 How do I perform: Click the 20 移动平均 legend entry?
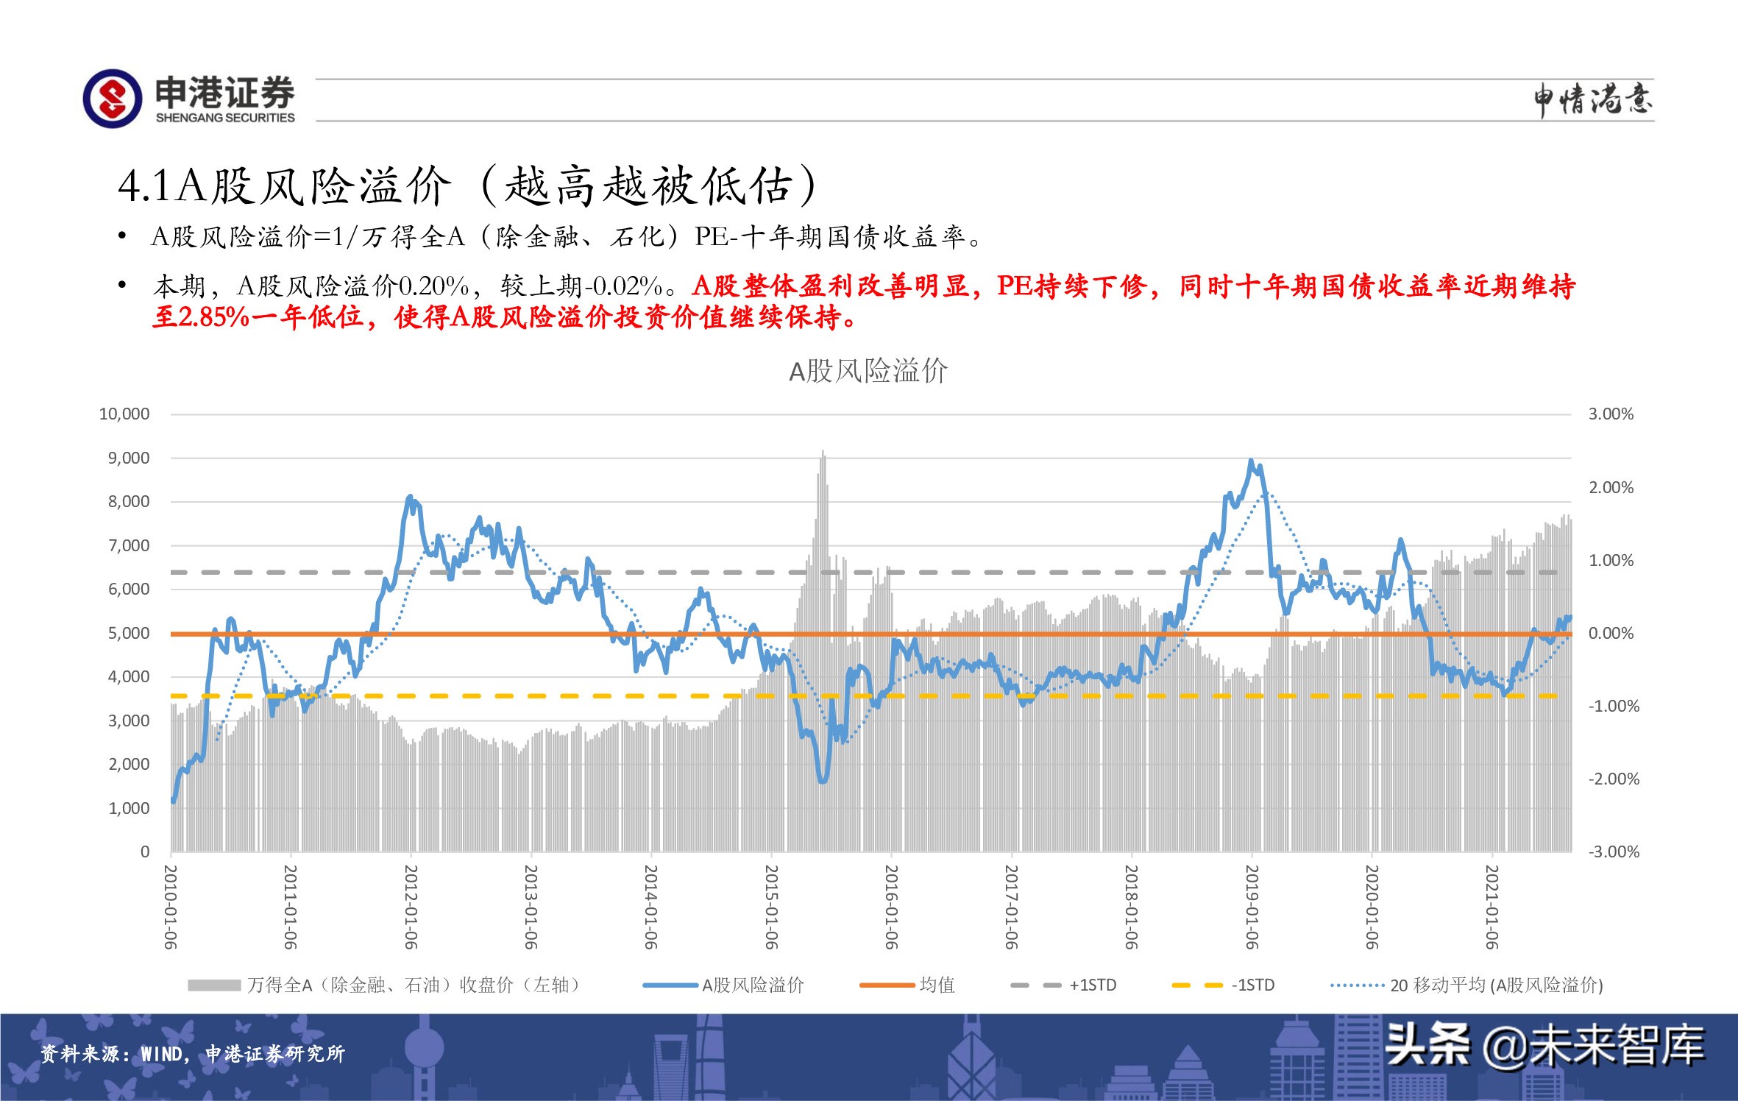pos(1467,985)
